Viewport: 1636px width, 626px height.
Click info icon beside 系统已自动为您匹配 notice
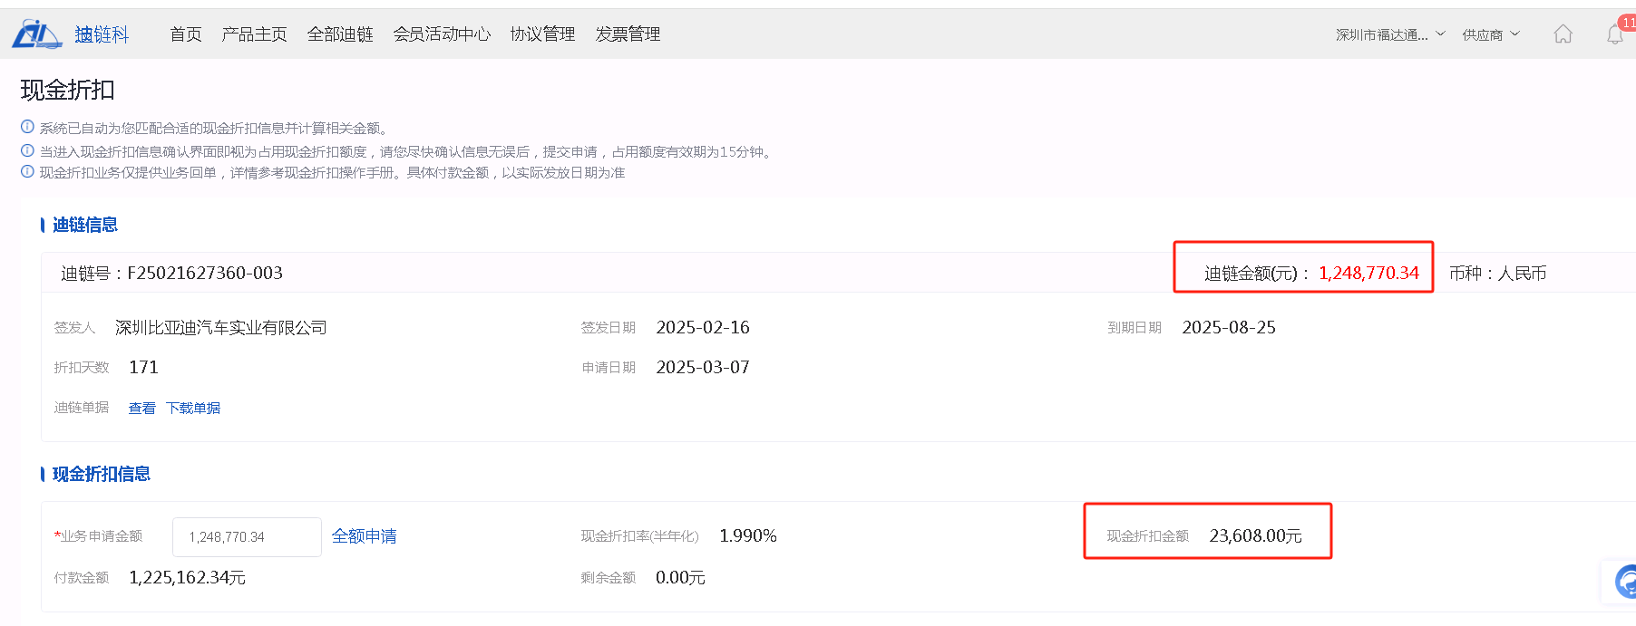click(27, 127)
